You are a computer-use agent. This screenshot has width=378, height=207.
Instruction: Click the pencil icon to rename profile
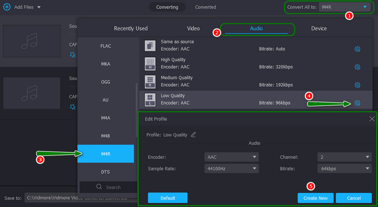point(193,135)
